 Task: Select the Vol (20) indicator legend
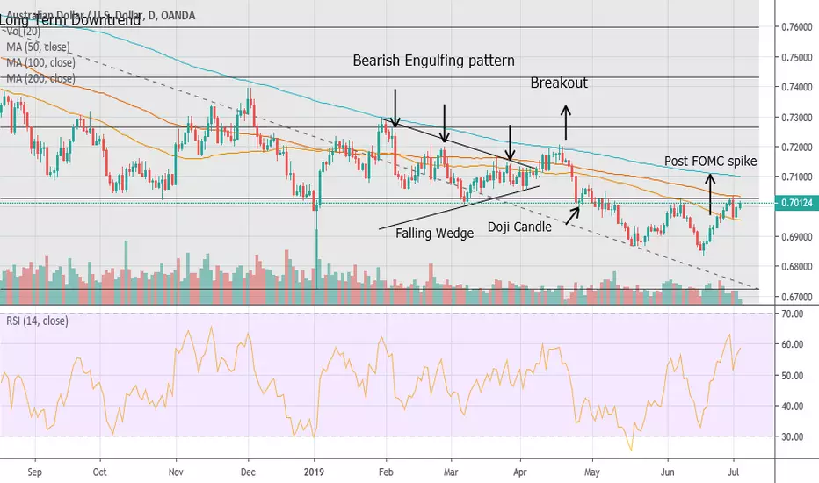[x=23, y=32]
